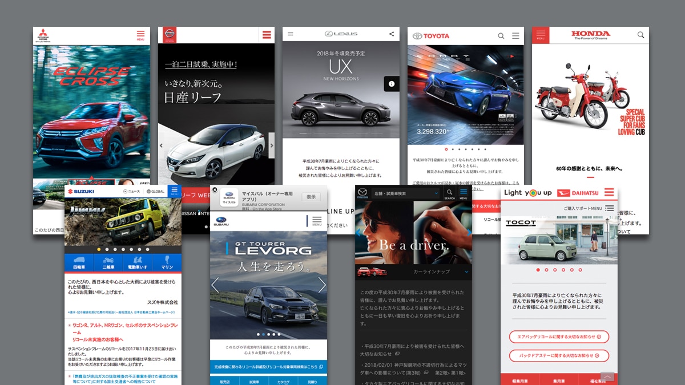Image resolution: width=685 pixels, height=385 pixels.
Task: Open the Lexus info bubble icon
Action: pos(392,84)
